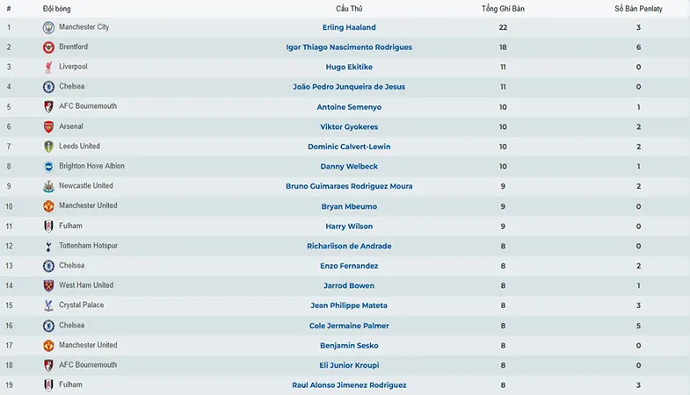Click the Newcastle United club crest
Screen dimensions: 690x395
pos(48,186)
